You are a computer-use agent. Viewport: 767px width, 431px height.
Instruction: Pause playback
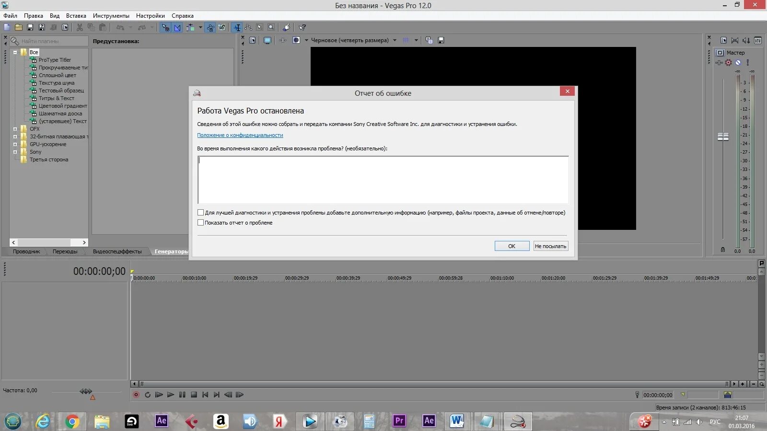coord(182,395)
